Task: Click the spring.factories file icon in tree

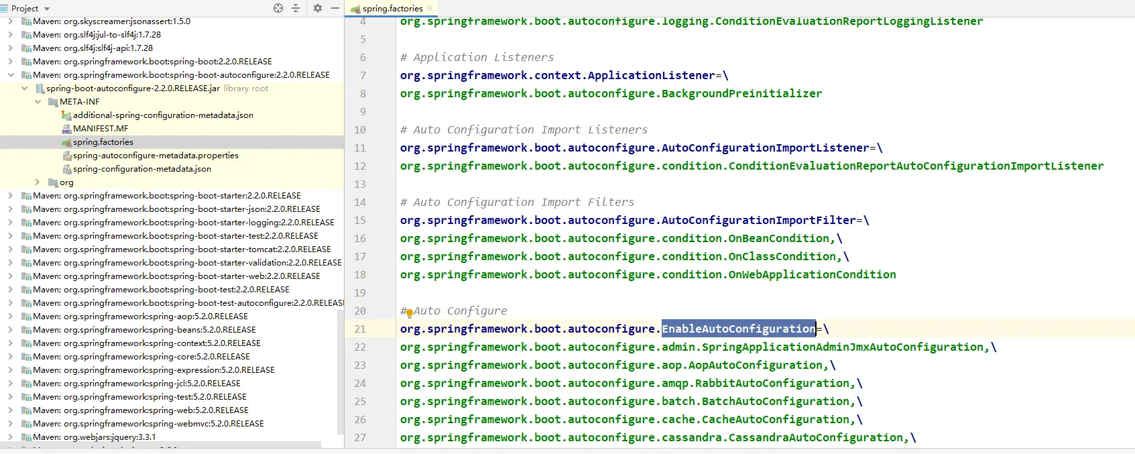Action: (x=66, y=142)
